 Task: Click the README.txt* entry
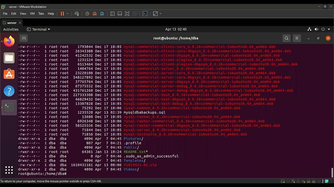pyautogui.click(x=136, y=152)
